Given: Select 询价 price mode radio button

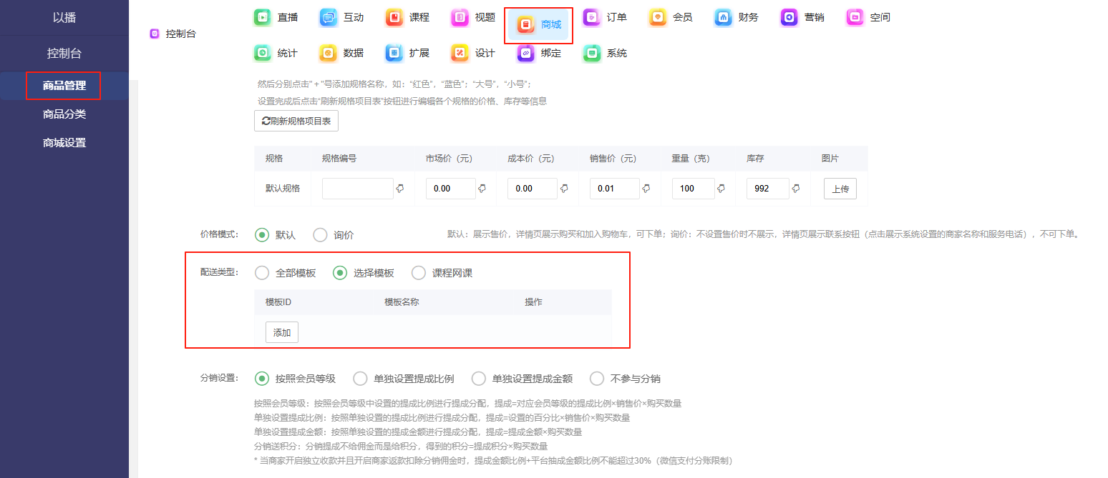Looking at the screenshot, I should [320, 235].
